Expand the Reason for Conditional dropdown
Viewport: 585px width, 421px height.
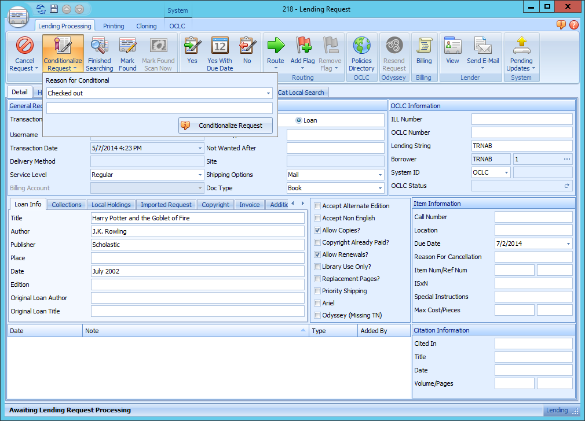[268, 93]
